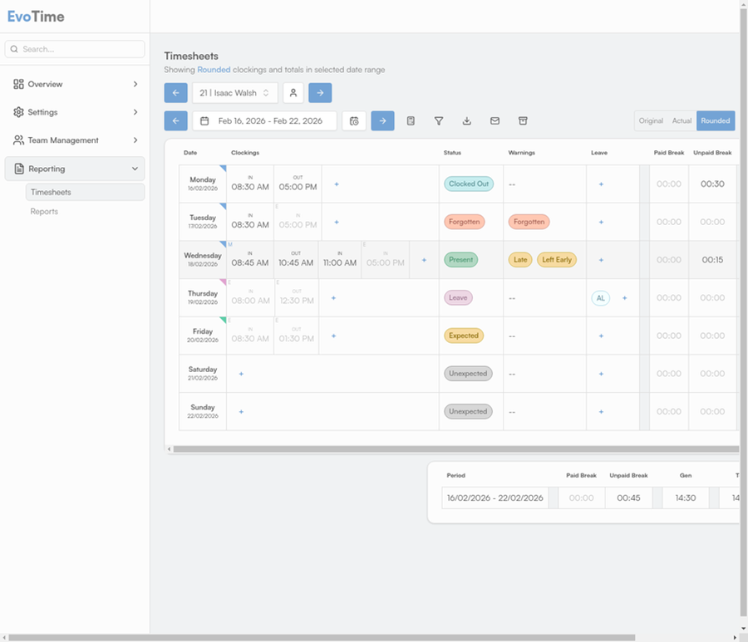Click Monday Clocked Out status badge
The image size is (748, 642).
[x=469, y=184]
